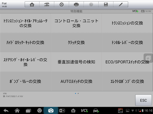Select トランスミッション・オイル・アキュムレータの交換

(x=25, y=23)
